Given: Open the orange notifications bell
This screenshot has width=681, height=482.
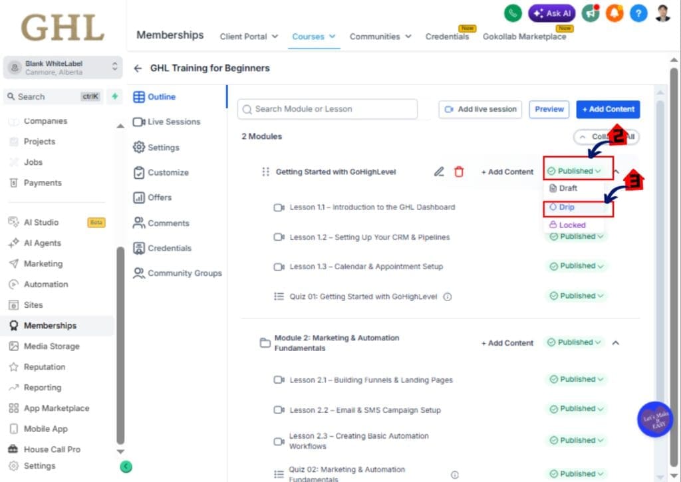Looking at the screenshot, I should [614, 13].
